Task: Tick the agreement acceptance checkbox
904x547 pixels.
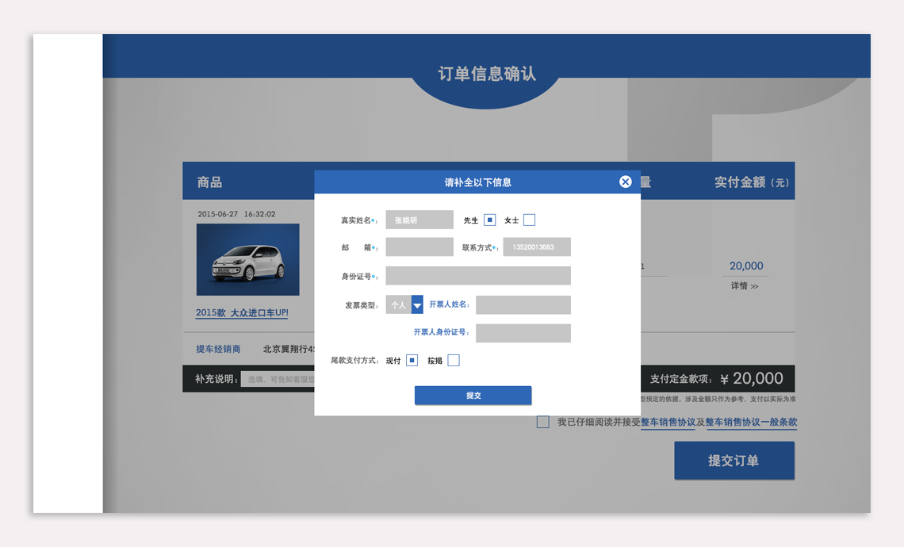Action: click(x=542, y=423)
